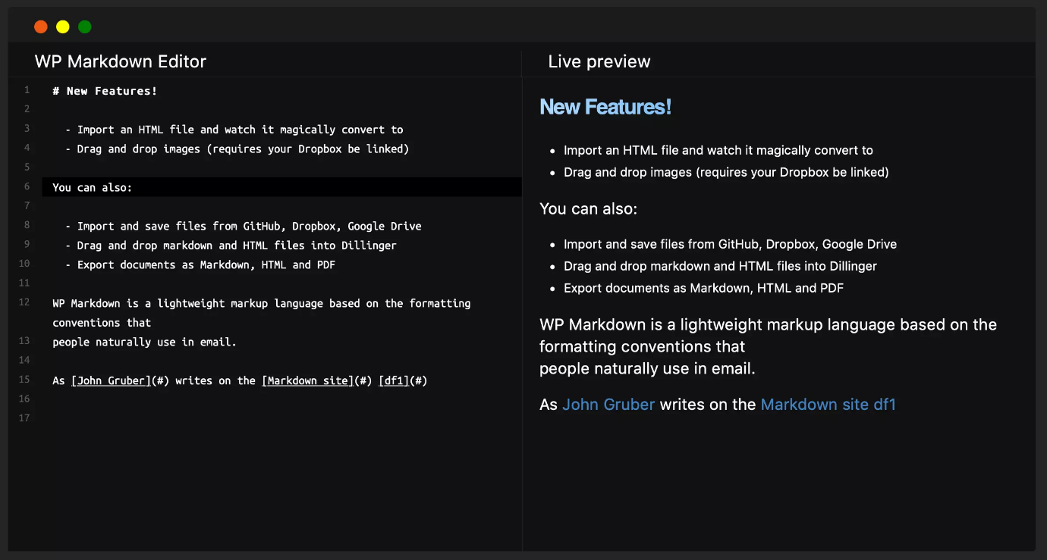Click the 'Drag and drop images' editor line
Viewport: 1047px width, 560px height.
point(242,149)
